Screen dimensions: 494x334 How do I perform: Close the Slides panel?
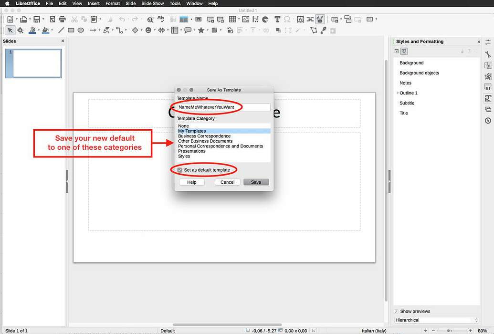(x=63, y=41)
